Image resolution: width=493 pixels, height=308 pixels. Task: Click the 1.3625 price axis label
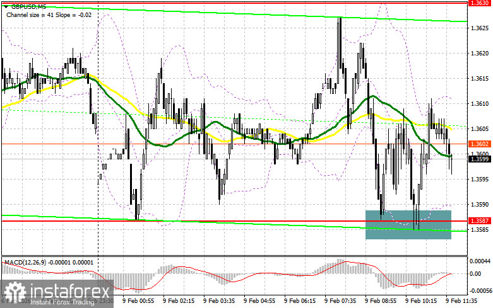tap(480, 28)
